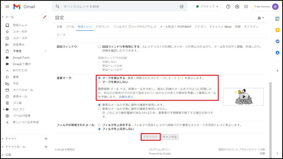Open the main menu hamburger icon
This screenshot has width=283, height=159.
coord(7,7)
